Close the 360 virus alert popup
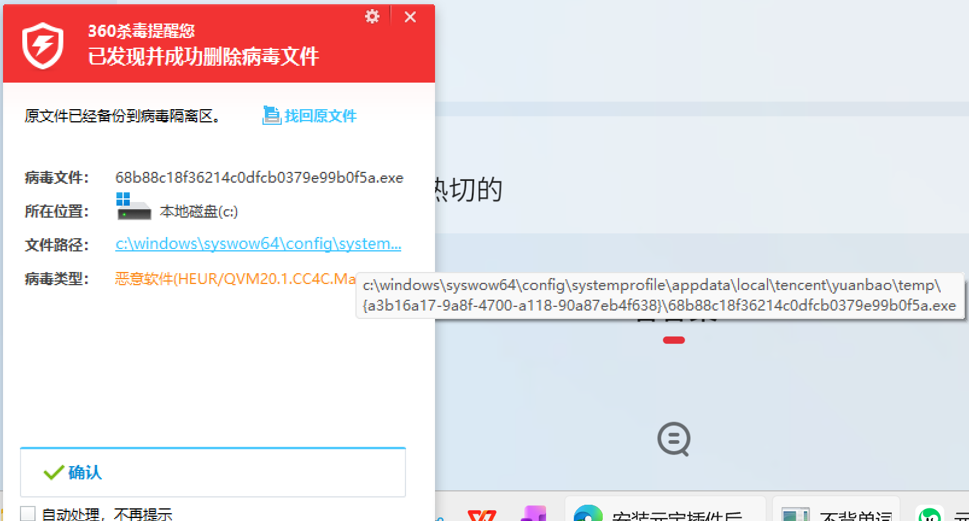This screenshot has width=969, height=521. point(410,17)
